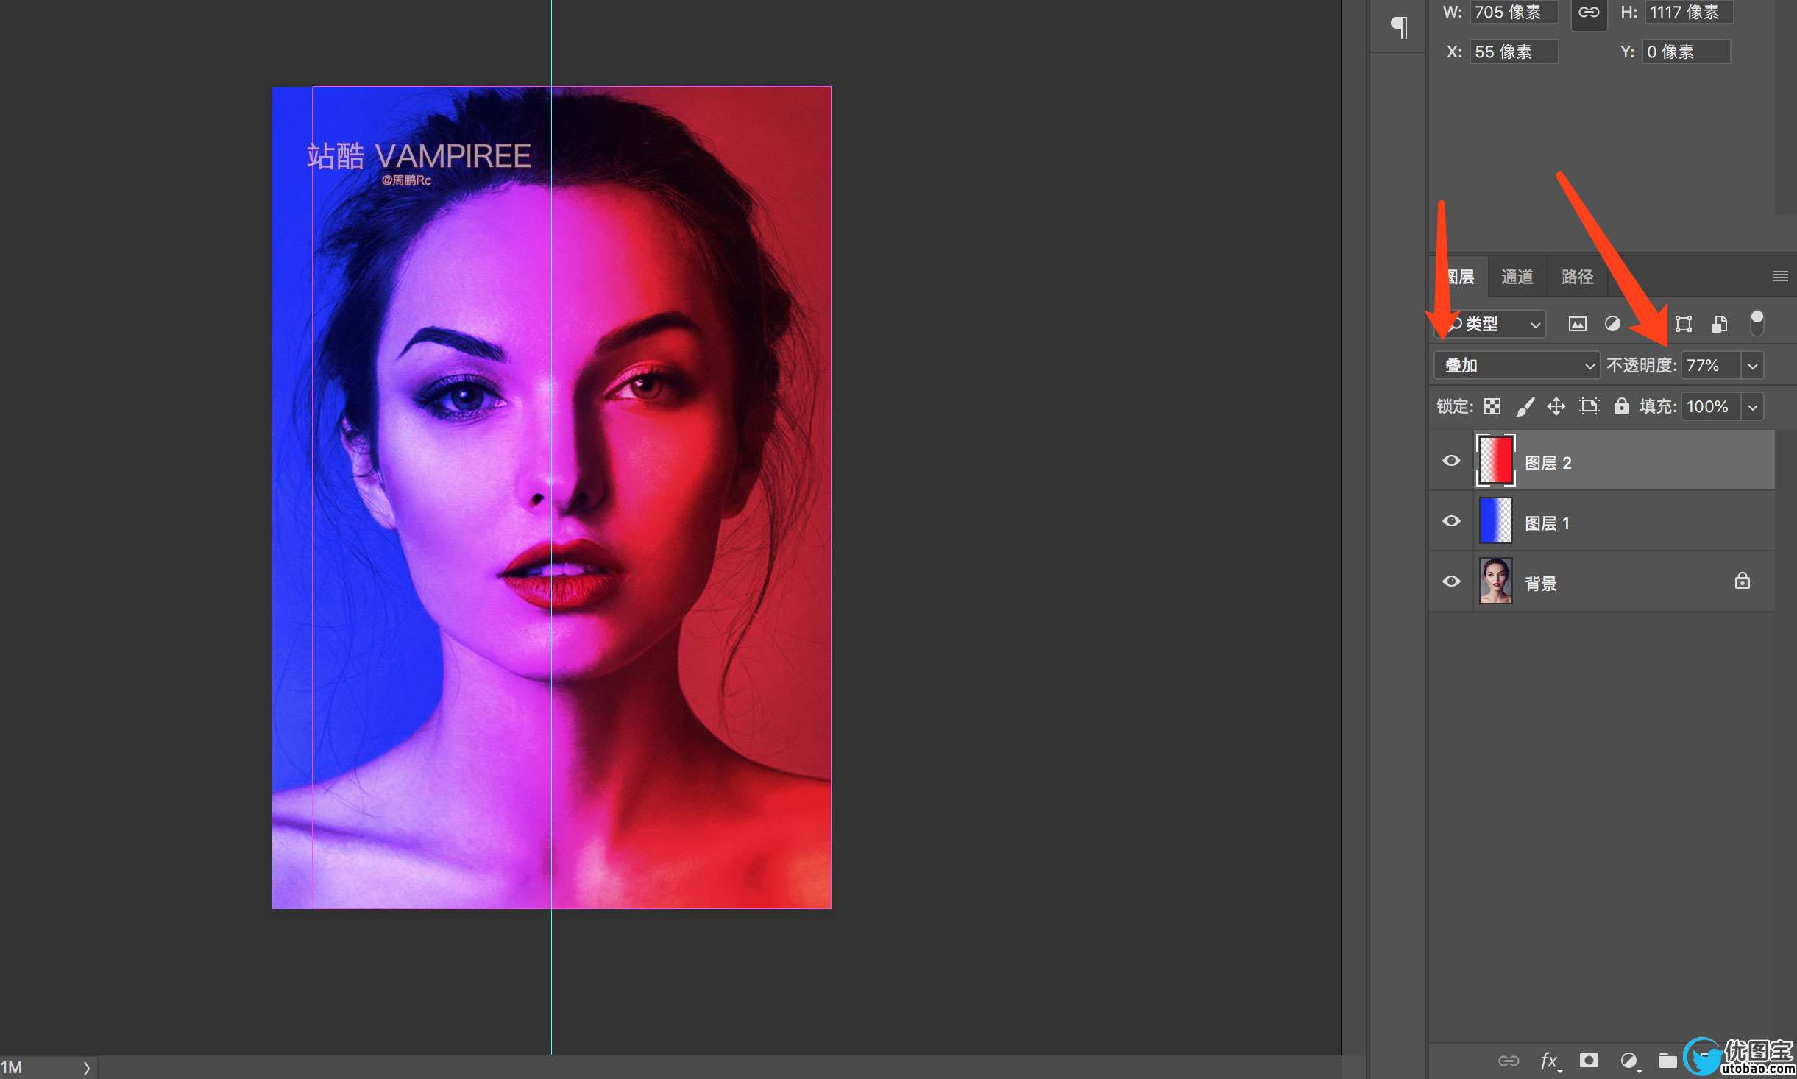Switch to the 路径 tab

tap(1577, 277)
